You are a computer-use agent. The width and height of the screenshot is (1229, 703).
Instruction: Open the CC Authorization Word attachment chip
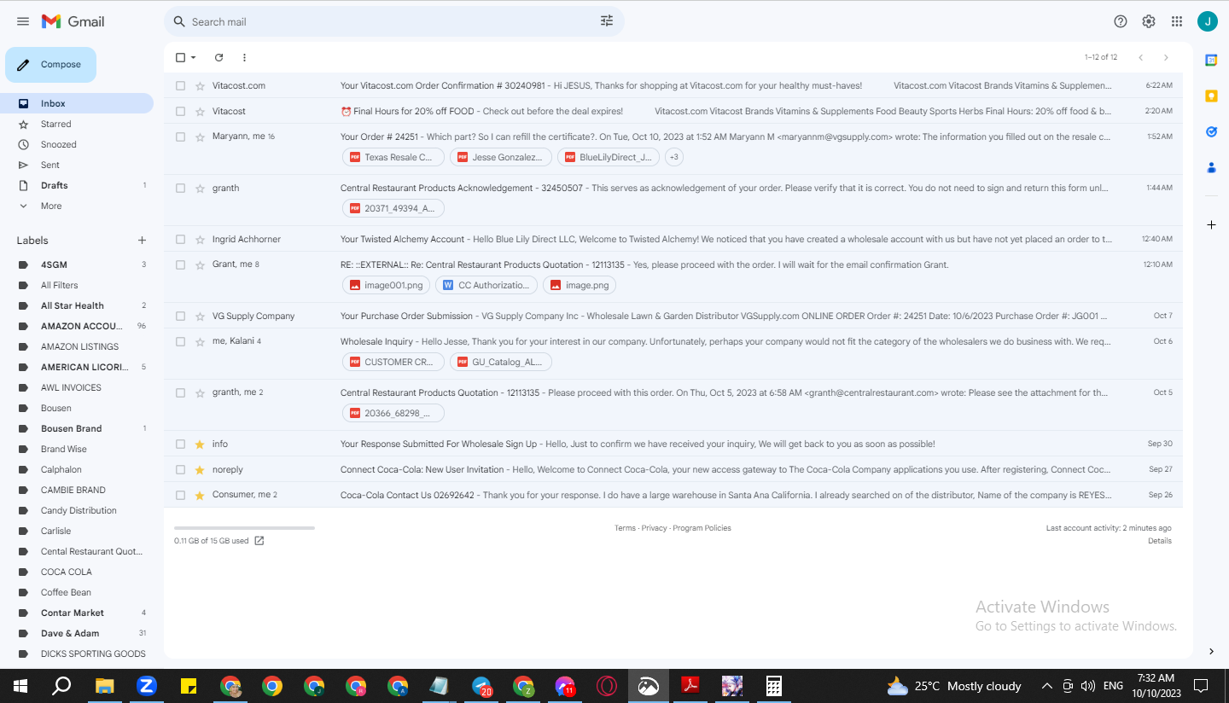(486, 285)
